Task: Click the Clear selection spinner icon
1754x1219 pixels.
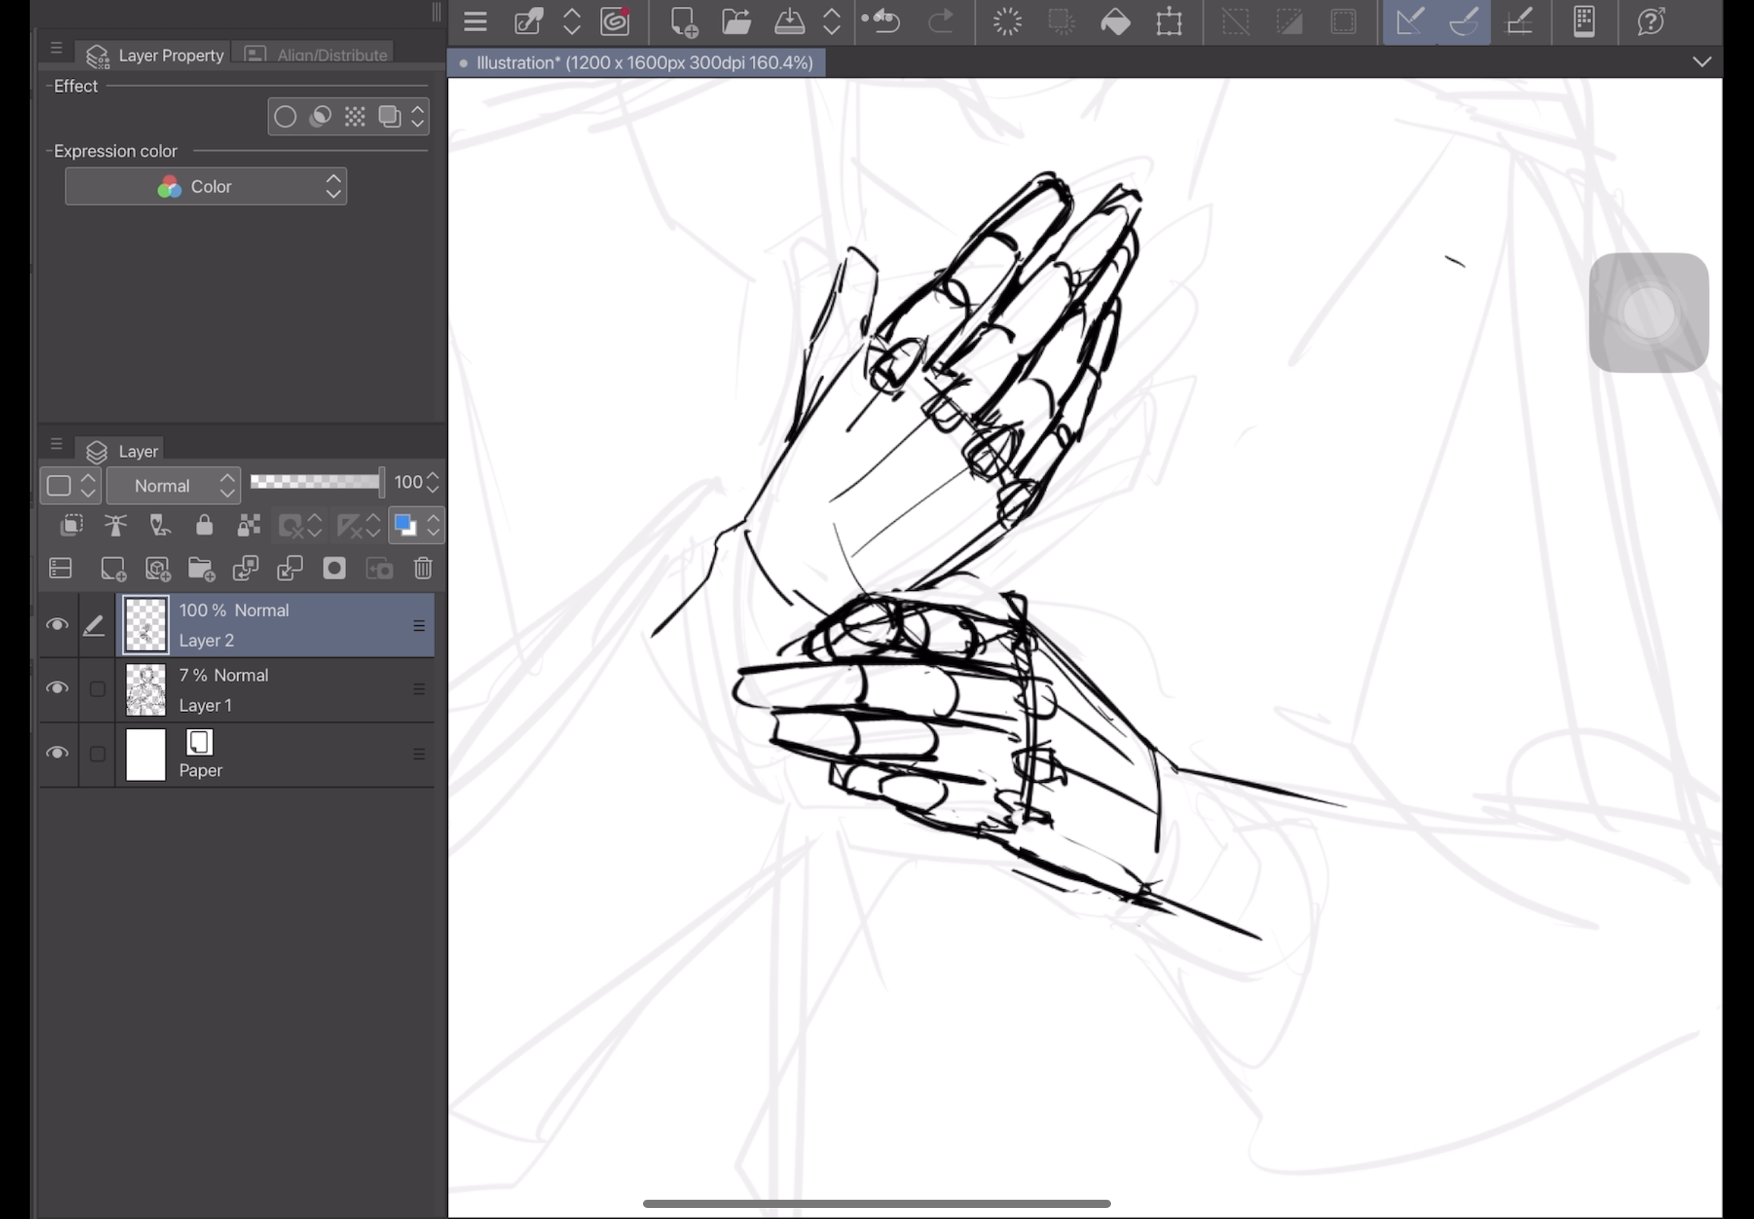Action: coord(1007,22)
